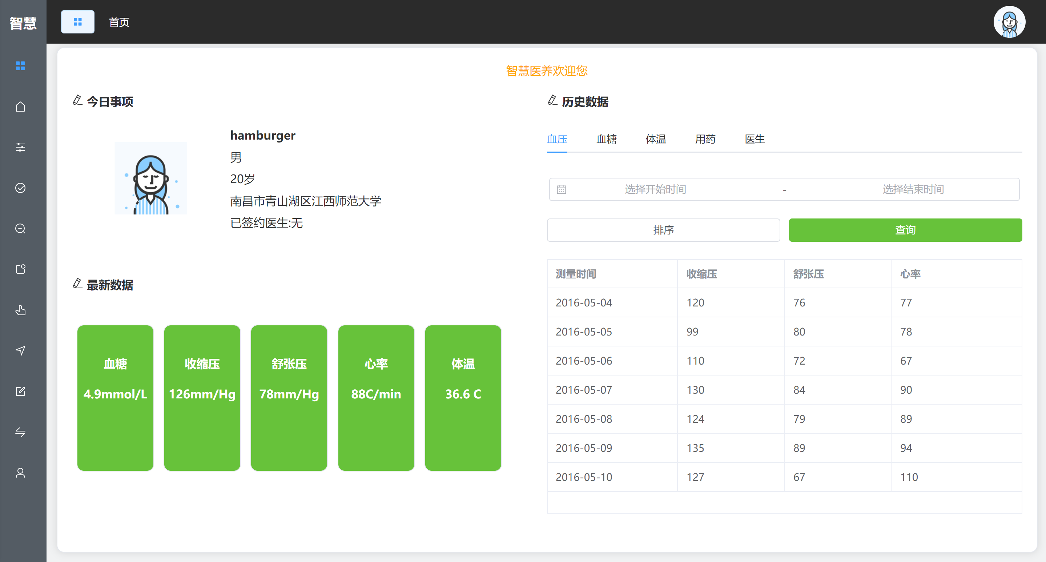
Task: Switch to the 血压 tab
Action: pyautogui.click(x=557, y=139)
